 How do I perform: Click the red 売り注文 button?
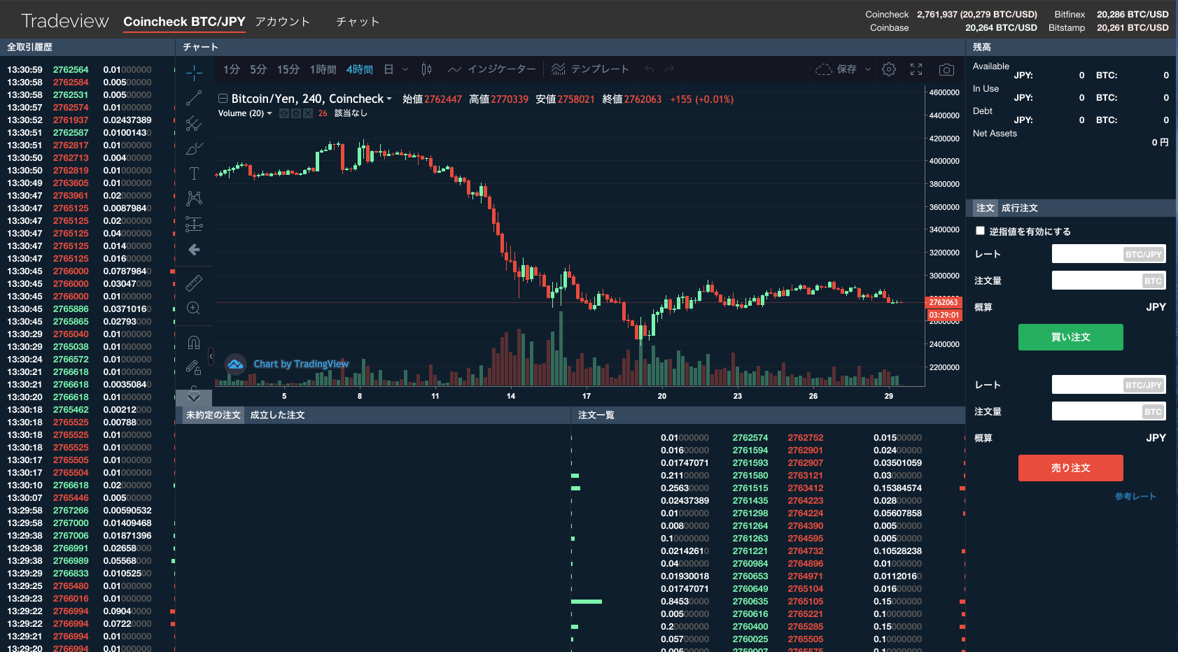tap(1070, 468)
